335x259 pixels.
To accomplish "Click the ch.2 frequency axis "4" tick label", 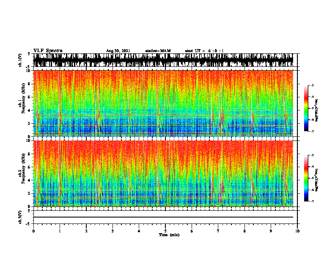I will (x=30, y=180).
